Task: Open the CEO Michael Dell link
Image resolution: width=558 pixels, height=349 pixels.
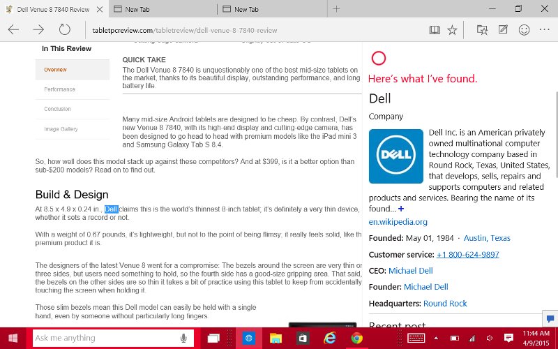Action: point(410,271)
